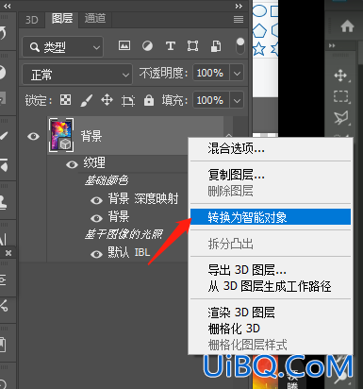Viewport: 363px width, 389px height.
Task: Lock all padlock icon
Action: coord(149,100)
